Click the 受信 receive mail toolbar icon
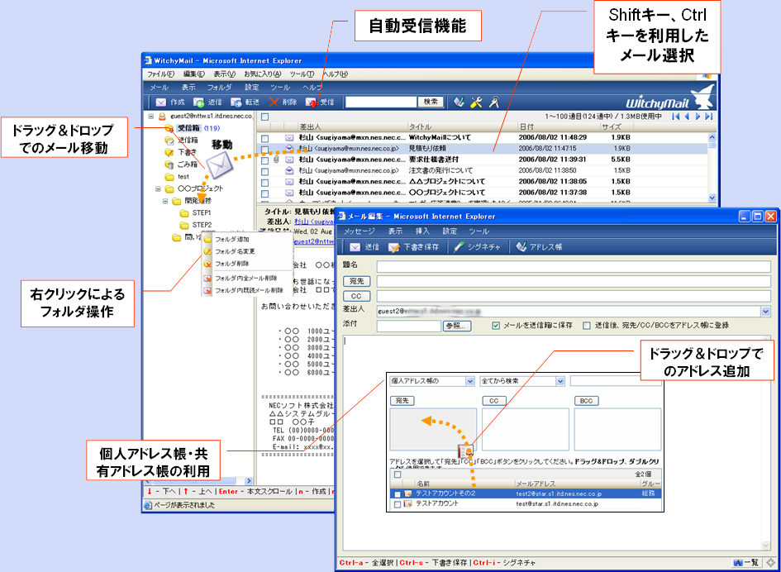 pyautogui.click(x=312, y=102)
